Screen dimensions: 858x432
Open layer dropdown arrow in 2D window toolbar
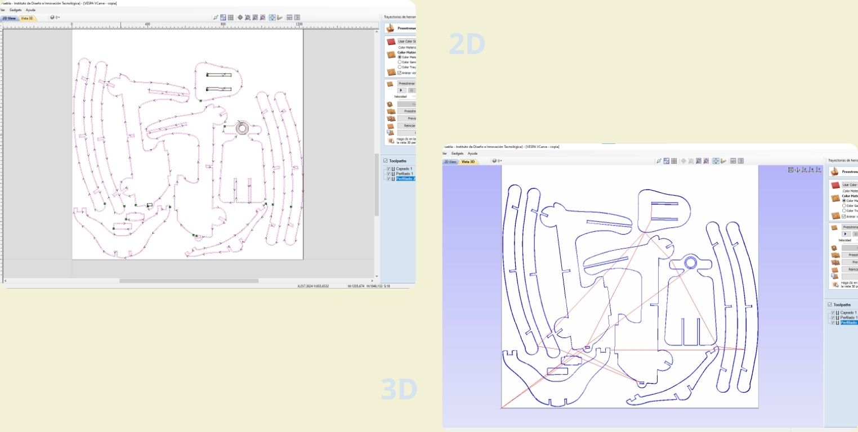[58, 17]
